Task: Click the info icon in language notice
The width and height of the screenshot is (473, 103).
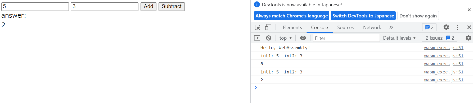Action: point(257,4)
